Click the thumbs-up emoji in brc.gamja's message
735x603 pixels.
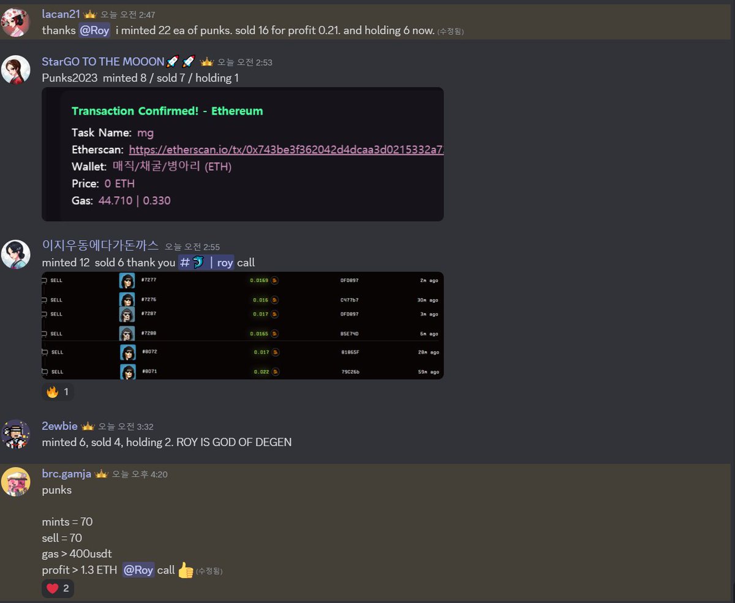tap(186, 570)
